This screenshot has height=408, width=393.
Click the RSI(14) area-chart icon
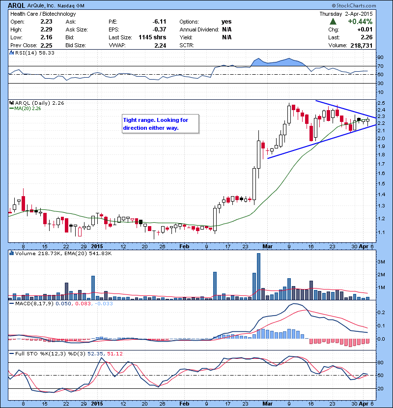(11, 53)
